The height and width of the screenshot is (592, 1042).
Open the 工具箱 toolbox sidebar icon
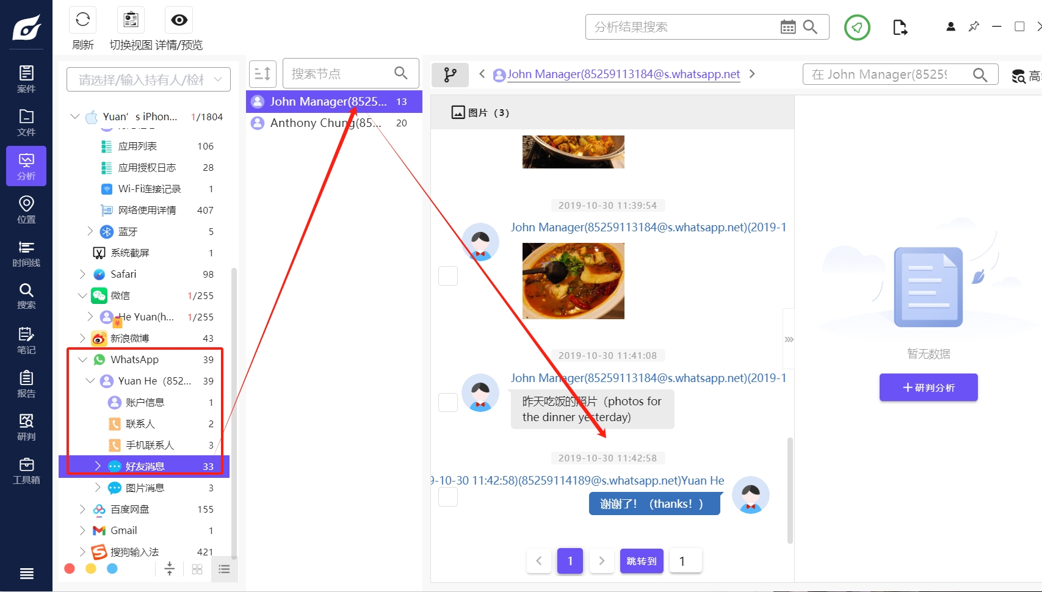click(x=26, y=471)
